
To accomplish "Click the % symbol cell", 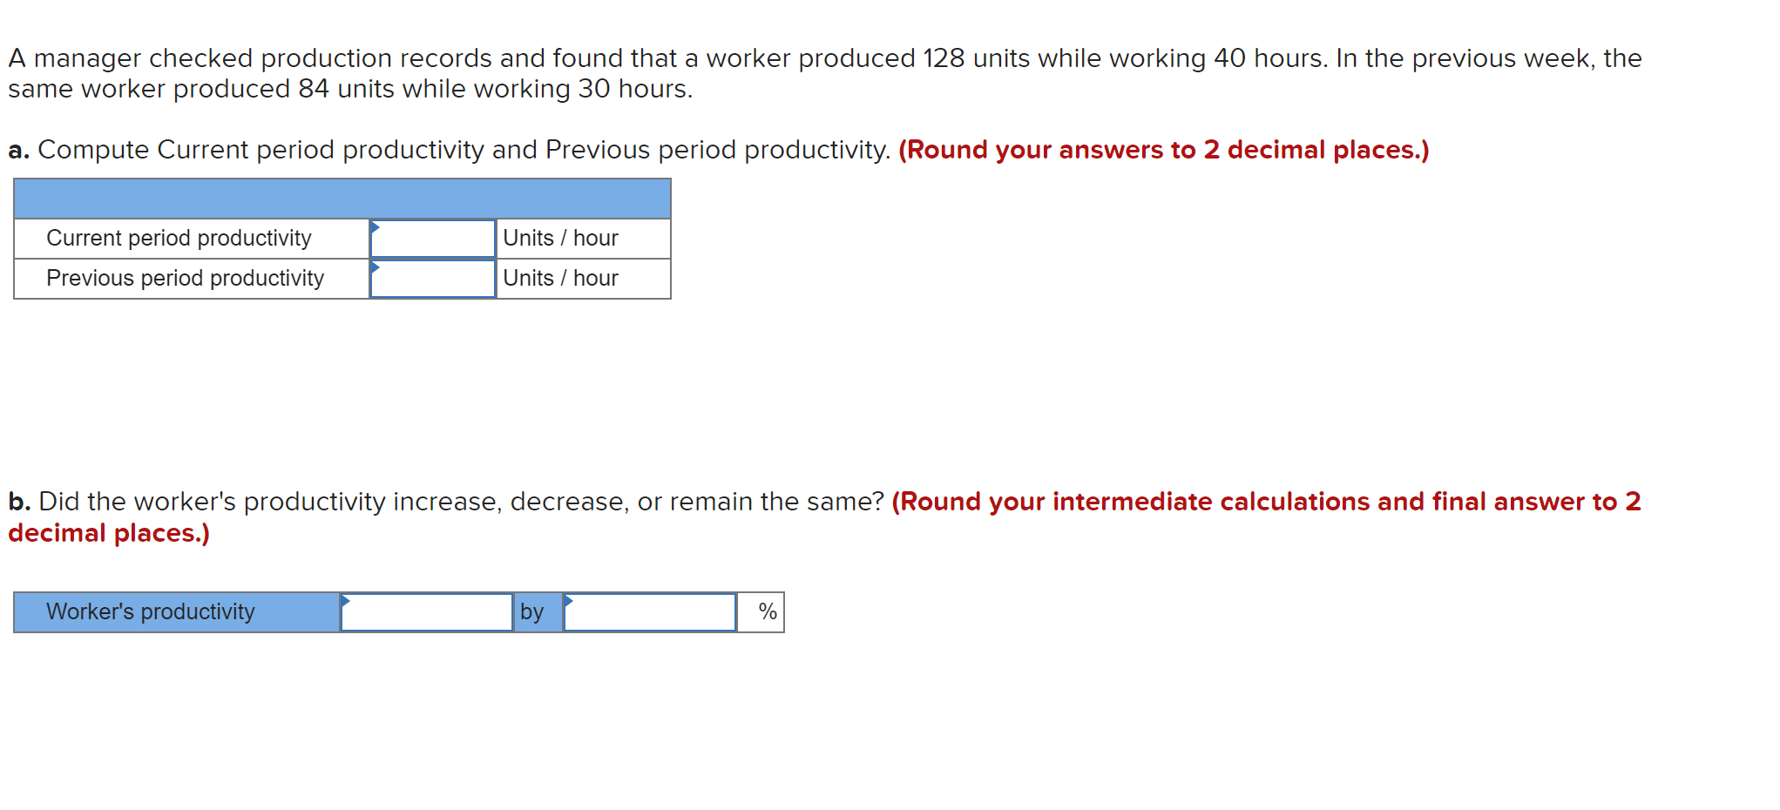I will coord(761,612).
